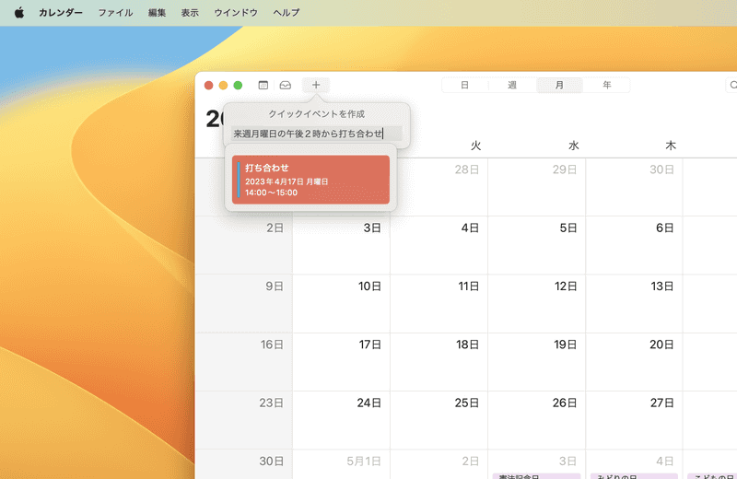Viewport: 737px width, 479px height.
Task: Click the 火 weekday column header
Action: 475,146
